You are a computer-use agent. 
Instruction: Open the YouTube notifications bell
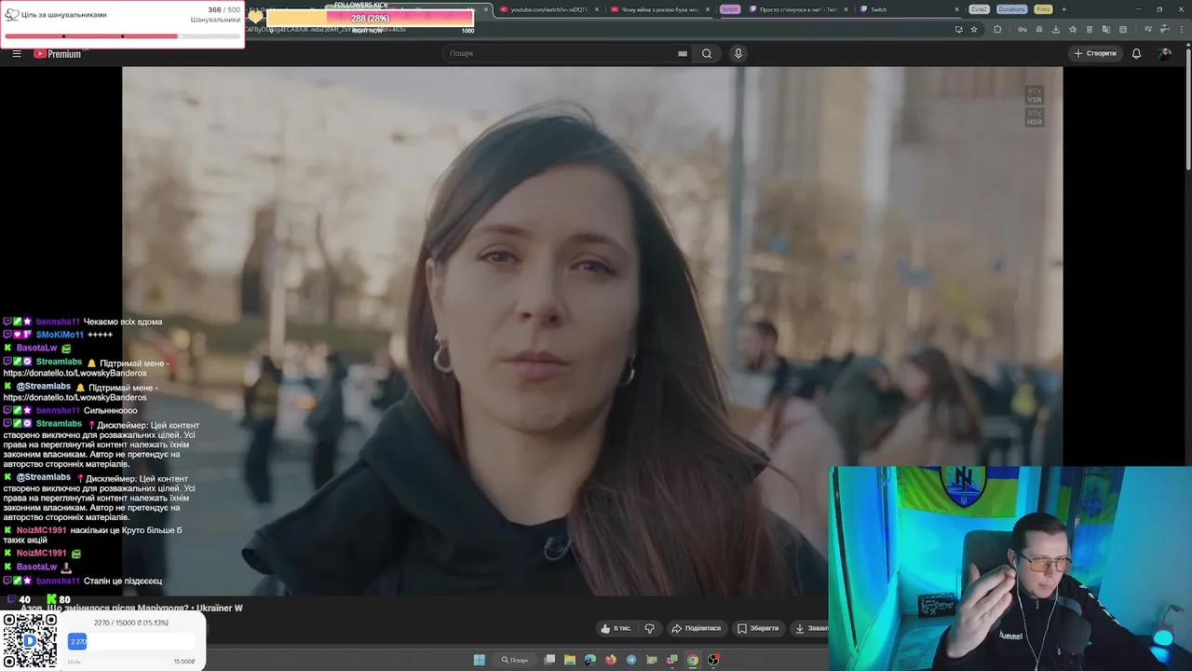tap(1136, 53)
